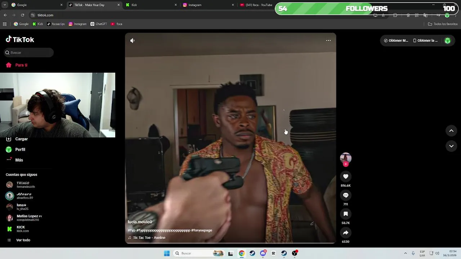Open luna lu_sha25 account

click(x=17, y=207)
